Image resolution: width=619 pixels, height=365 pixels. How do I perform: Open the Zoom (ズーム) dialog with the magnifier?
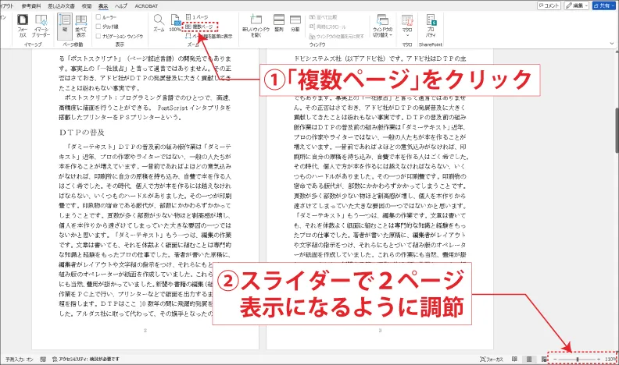tap(159, 23)
